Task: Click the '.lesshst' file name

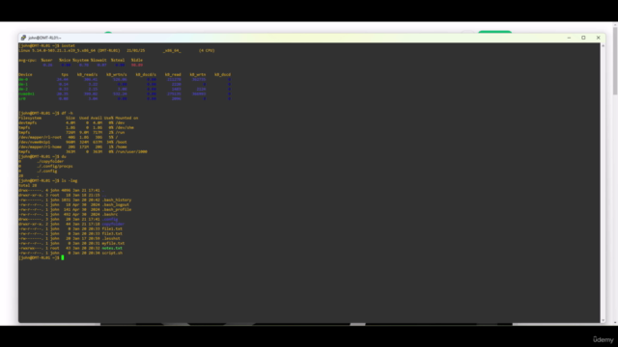Action: pos(111,238)
